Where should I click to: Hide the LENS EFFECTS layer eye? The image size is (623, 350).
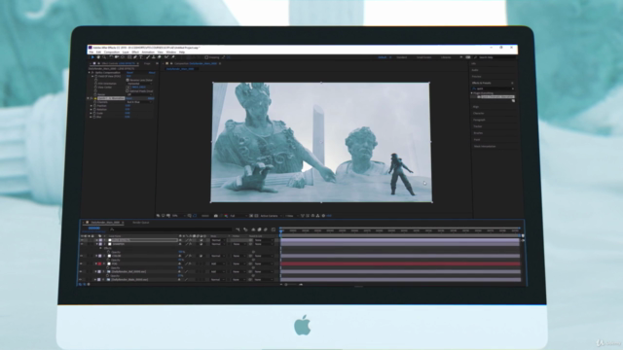point(82,240)
